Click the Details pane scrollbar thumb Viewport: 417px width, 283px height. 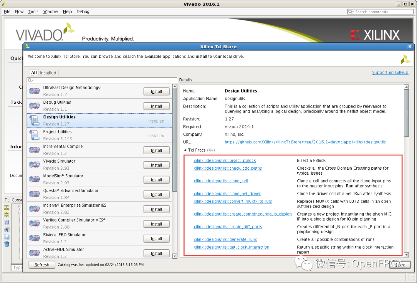[406, 113]
